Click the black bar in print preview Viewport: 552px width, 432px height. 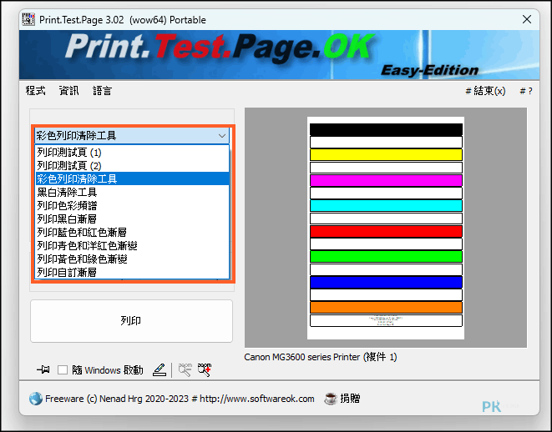386,129
